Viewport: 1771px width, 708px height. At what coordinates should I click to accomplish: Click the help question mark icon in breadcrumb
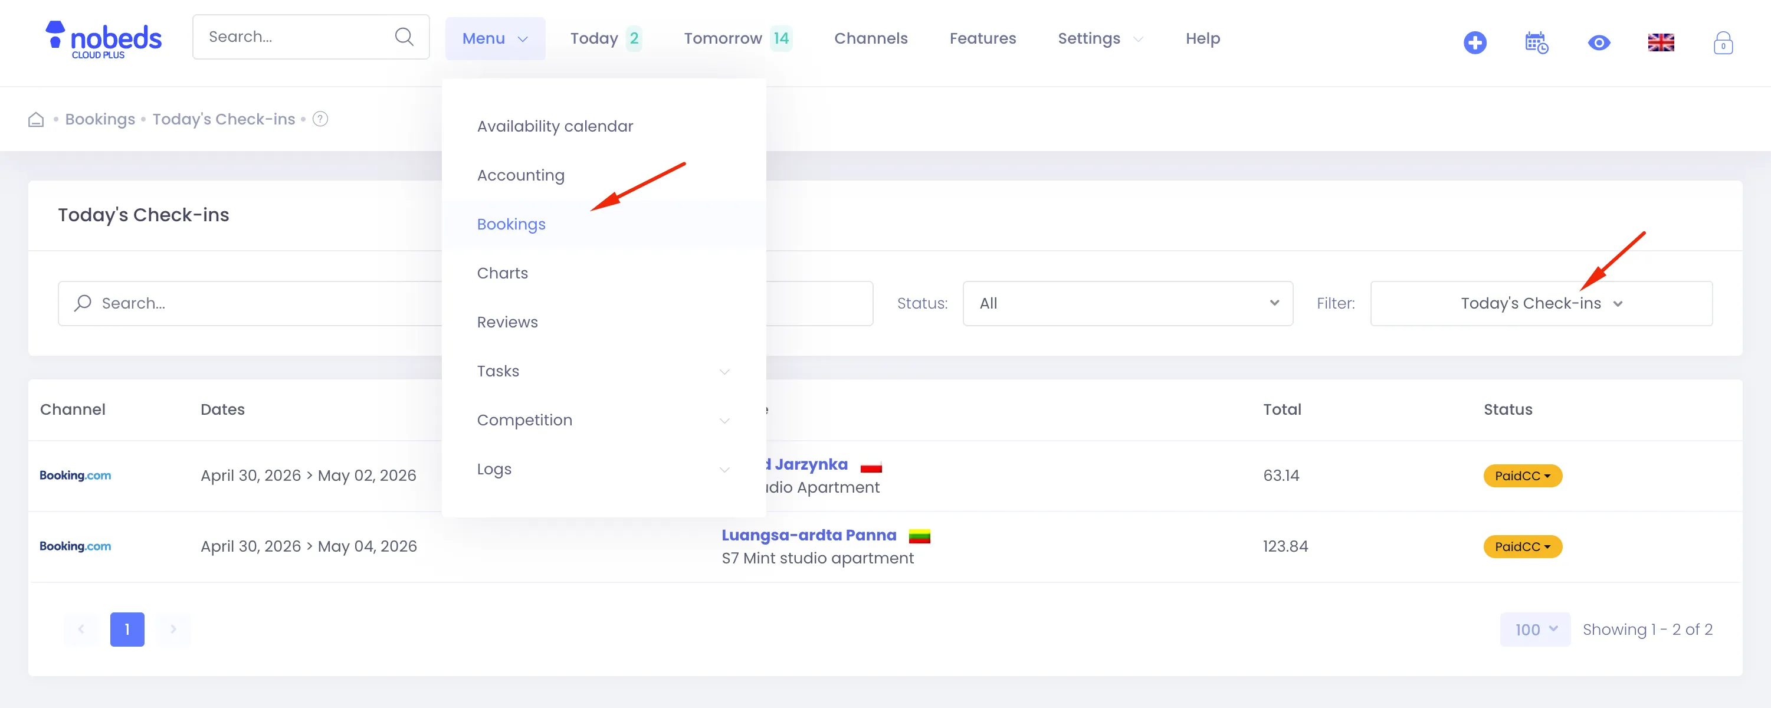pos(320,119)
